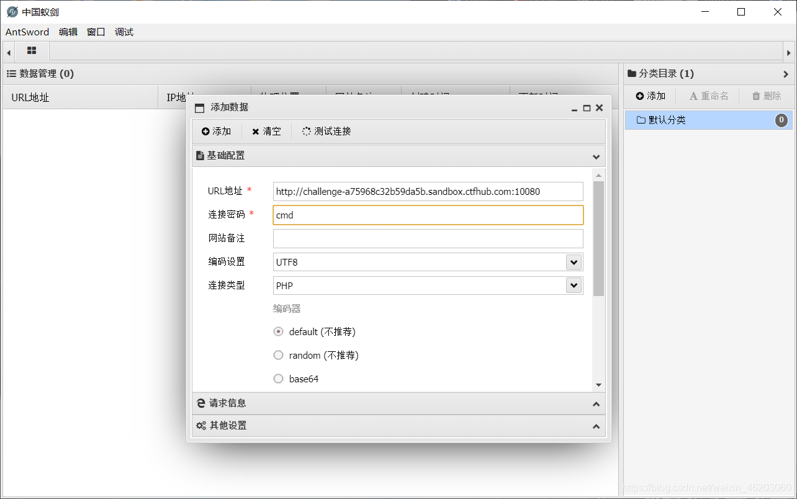Click the 测试连接 button
The height and width of the screenshot is (499, 797).
coord(326,132)
